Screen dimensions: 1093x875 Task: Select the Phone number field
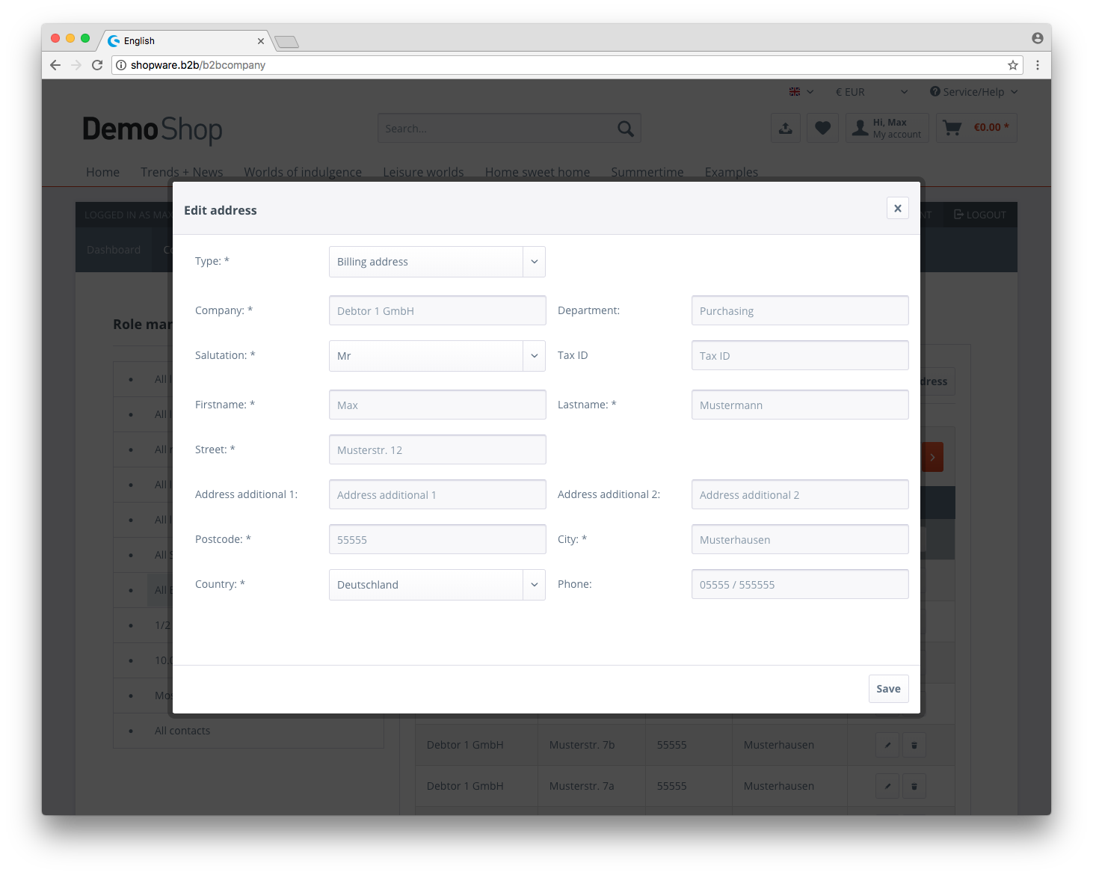click(799, 585)
